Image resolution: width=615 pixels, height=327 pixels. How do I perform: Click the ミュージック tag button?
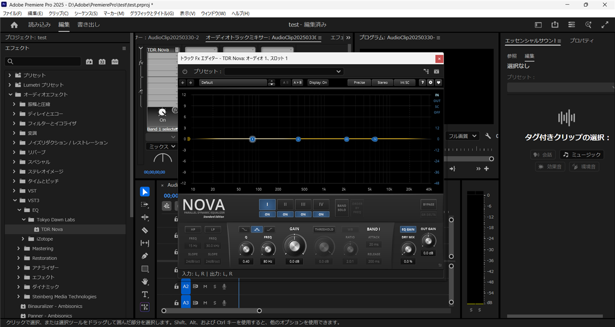(x=581, y=155)
